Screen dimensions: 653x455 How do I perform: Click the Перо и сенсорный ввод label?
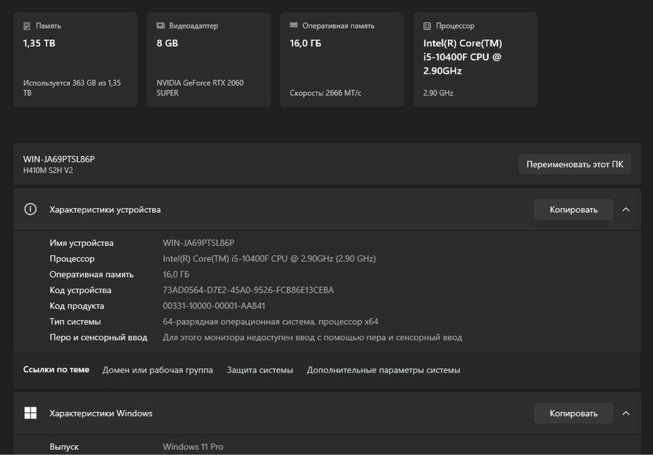click(x=99, y=337)
